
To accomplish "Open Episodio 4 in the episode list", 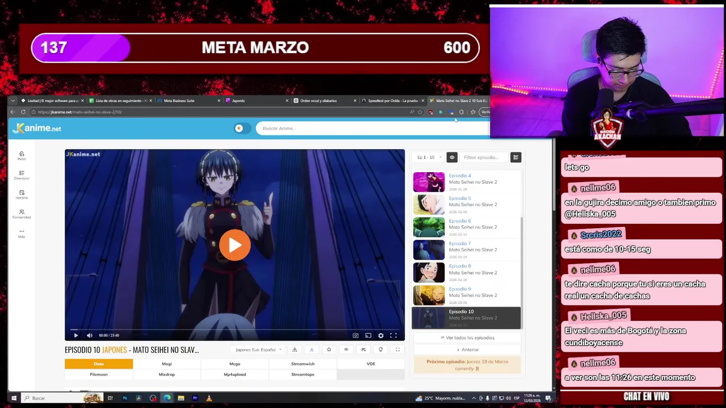I will tap(465, 182).
